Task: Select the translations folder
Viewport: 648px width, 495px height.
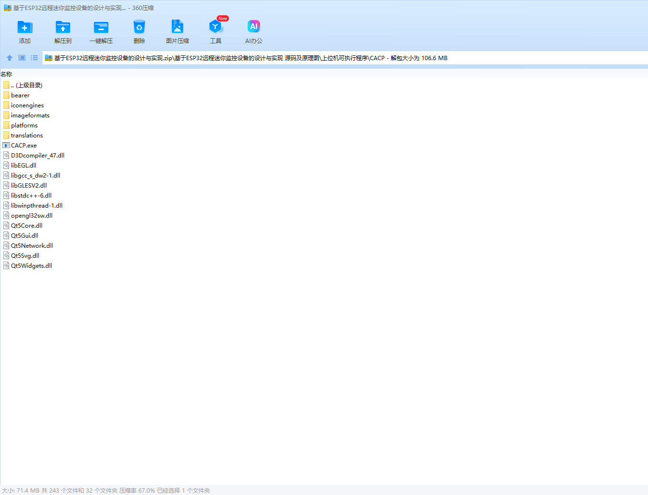Action: pos(23,136)
